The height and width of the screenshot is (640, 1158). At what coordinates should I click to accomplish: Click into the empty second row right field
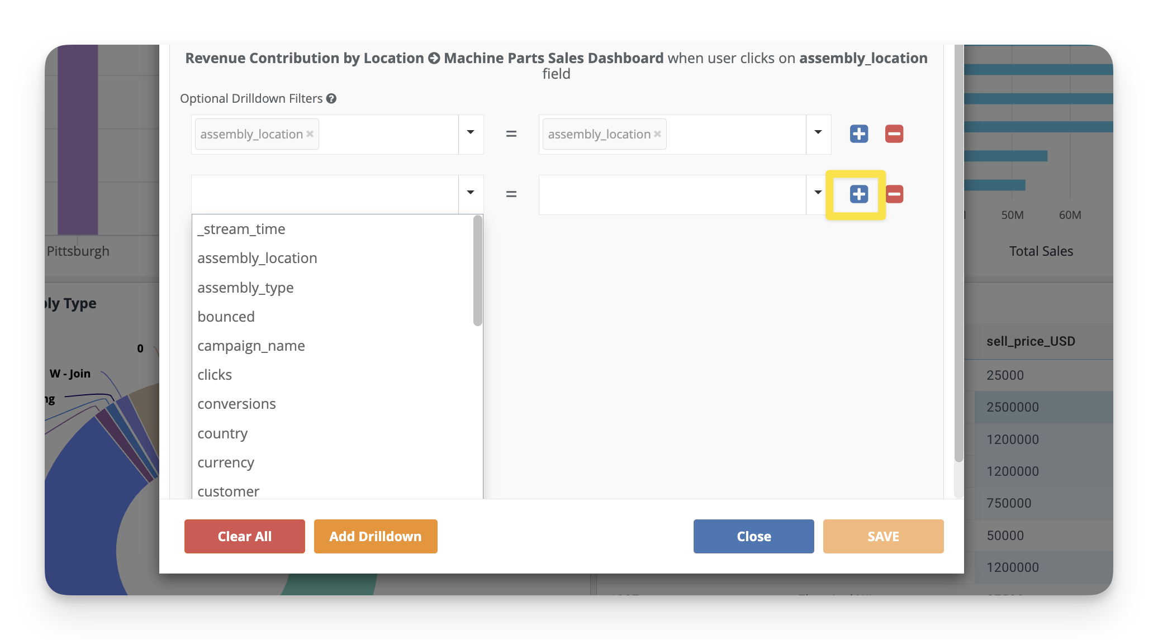pyautogui.click(x=672, y=194)
